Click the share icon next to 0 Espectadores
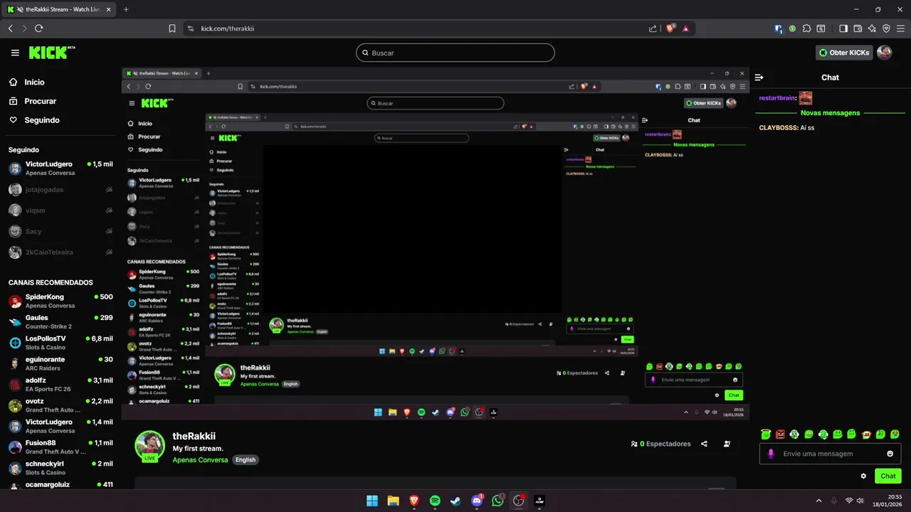Image resolution: width=911 pixels, height=512 pixels. [x=704, y=444]
